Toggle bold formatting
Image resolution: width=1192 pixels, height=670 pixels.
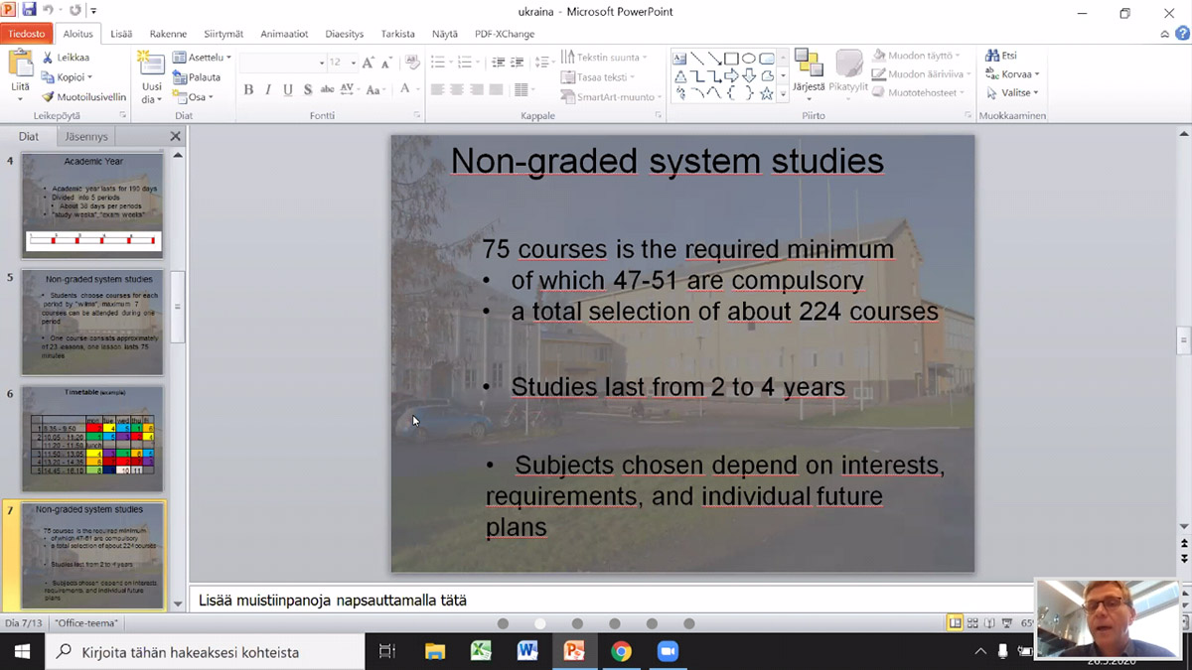248,90
